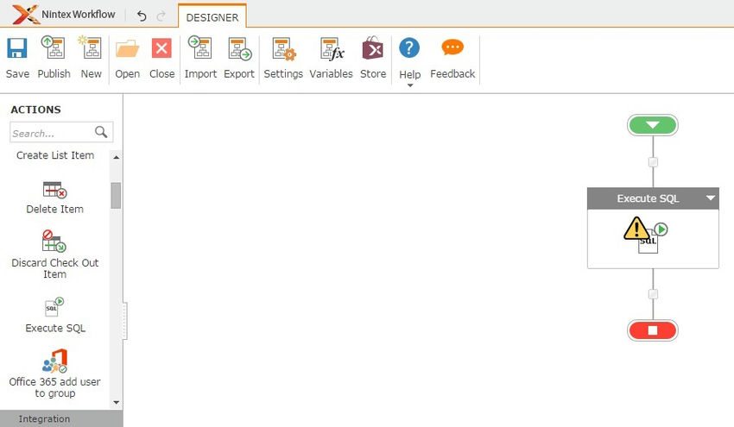
Task: Click the Actions panel collapse handle
Action: point(124,321)
